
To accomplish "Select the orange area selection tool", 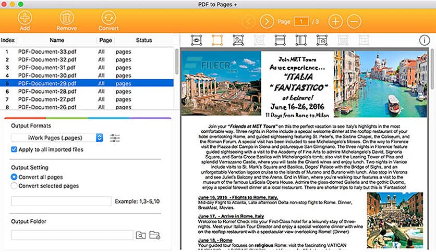I will tap(217, 40).
